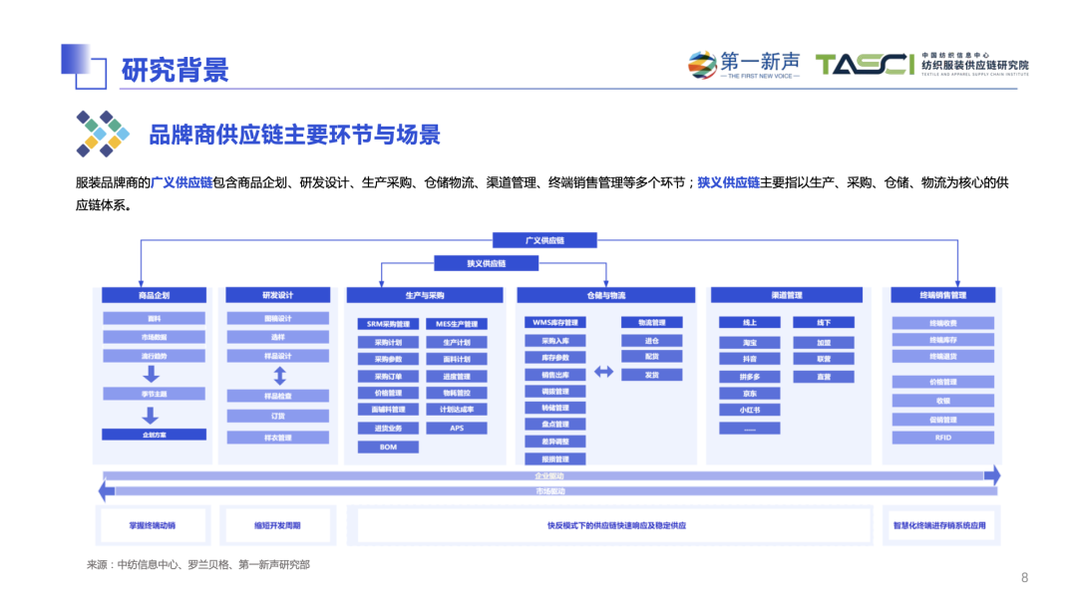Click the 样衣管理 box

277,438
